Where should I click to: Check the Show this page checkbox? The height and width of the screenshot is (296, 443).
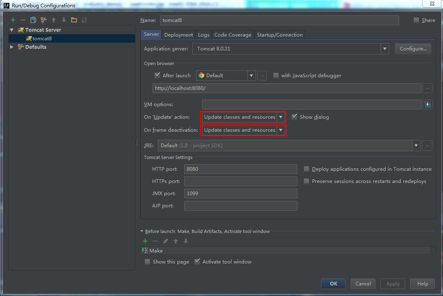pos(148,261)
